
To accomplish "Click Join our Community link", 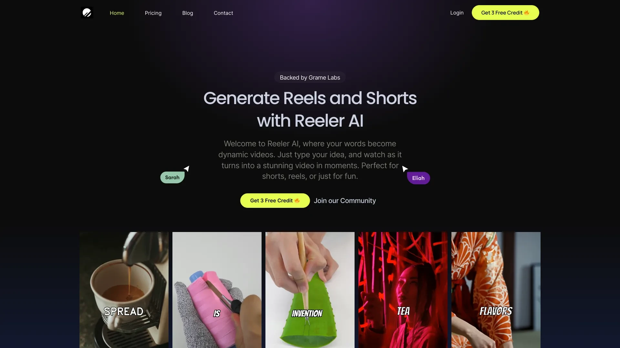I will point(345,200).
